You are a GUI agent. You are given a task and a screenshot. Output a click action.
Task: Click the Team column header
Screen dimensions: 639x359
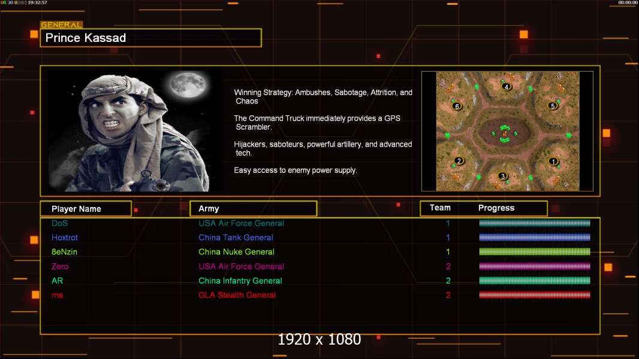(440, 208)
